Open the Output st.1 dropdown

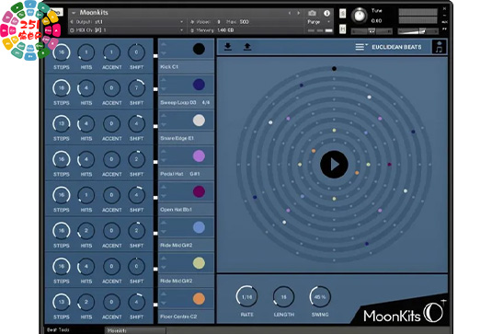coord(127,22)
